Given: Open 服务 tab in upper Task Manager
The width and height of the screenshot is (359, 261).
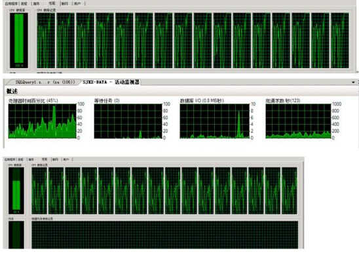Looking at the screenshot, I should pos(36,4).
